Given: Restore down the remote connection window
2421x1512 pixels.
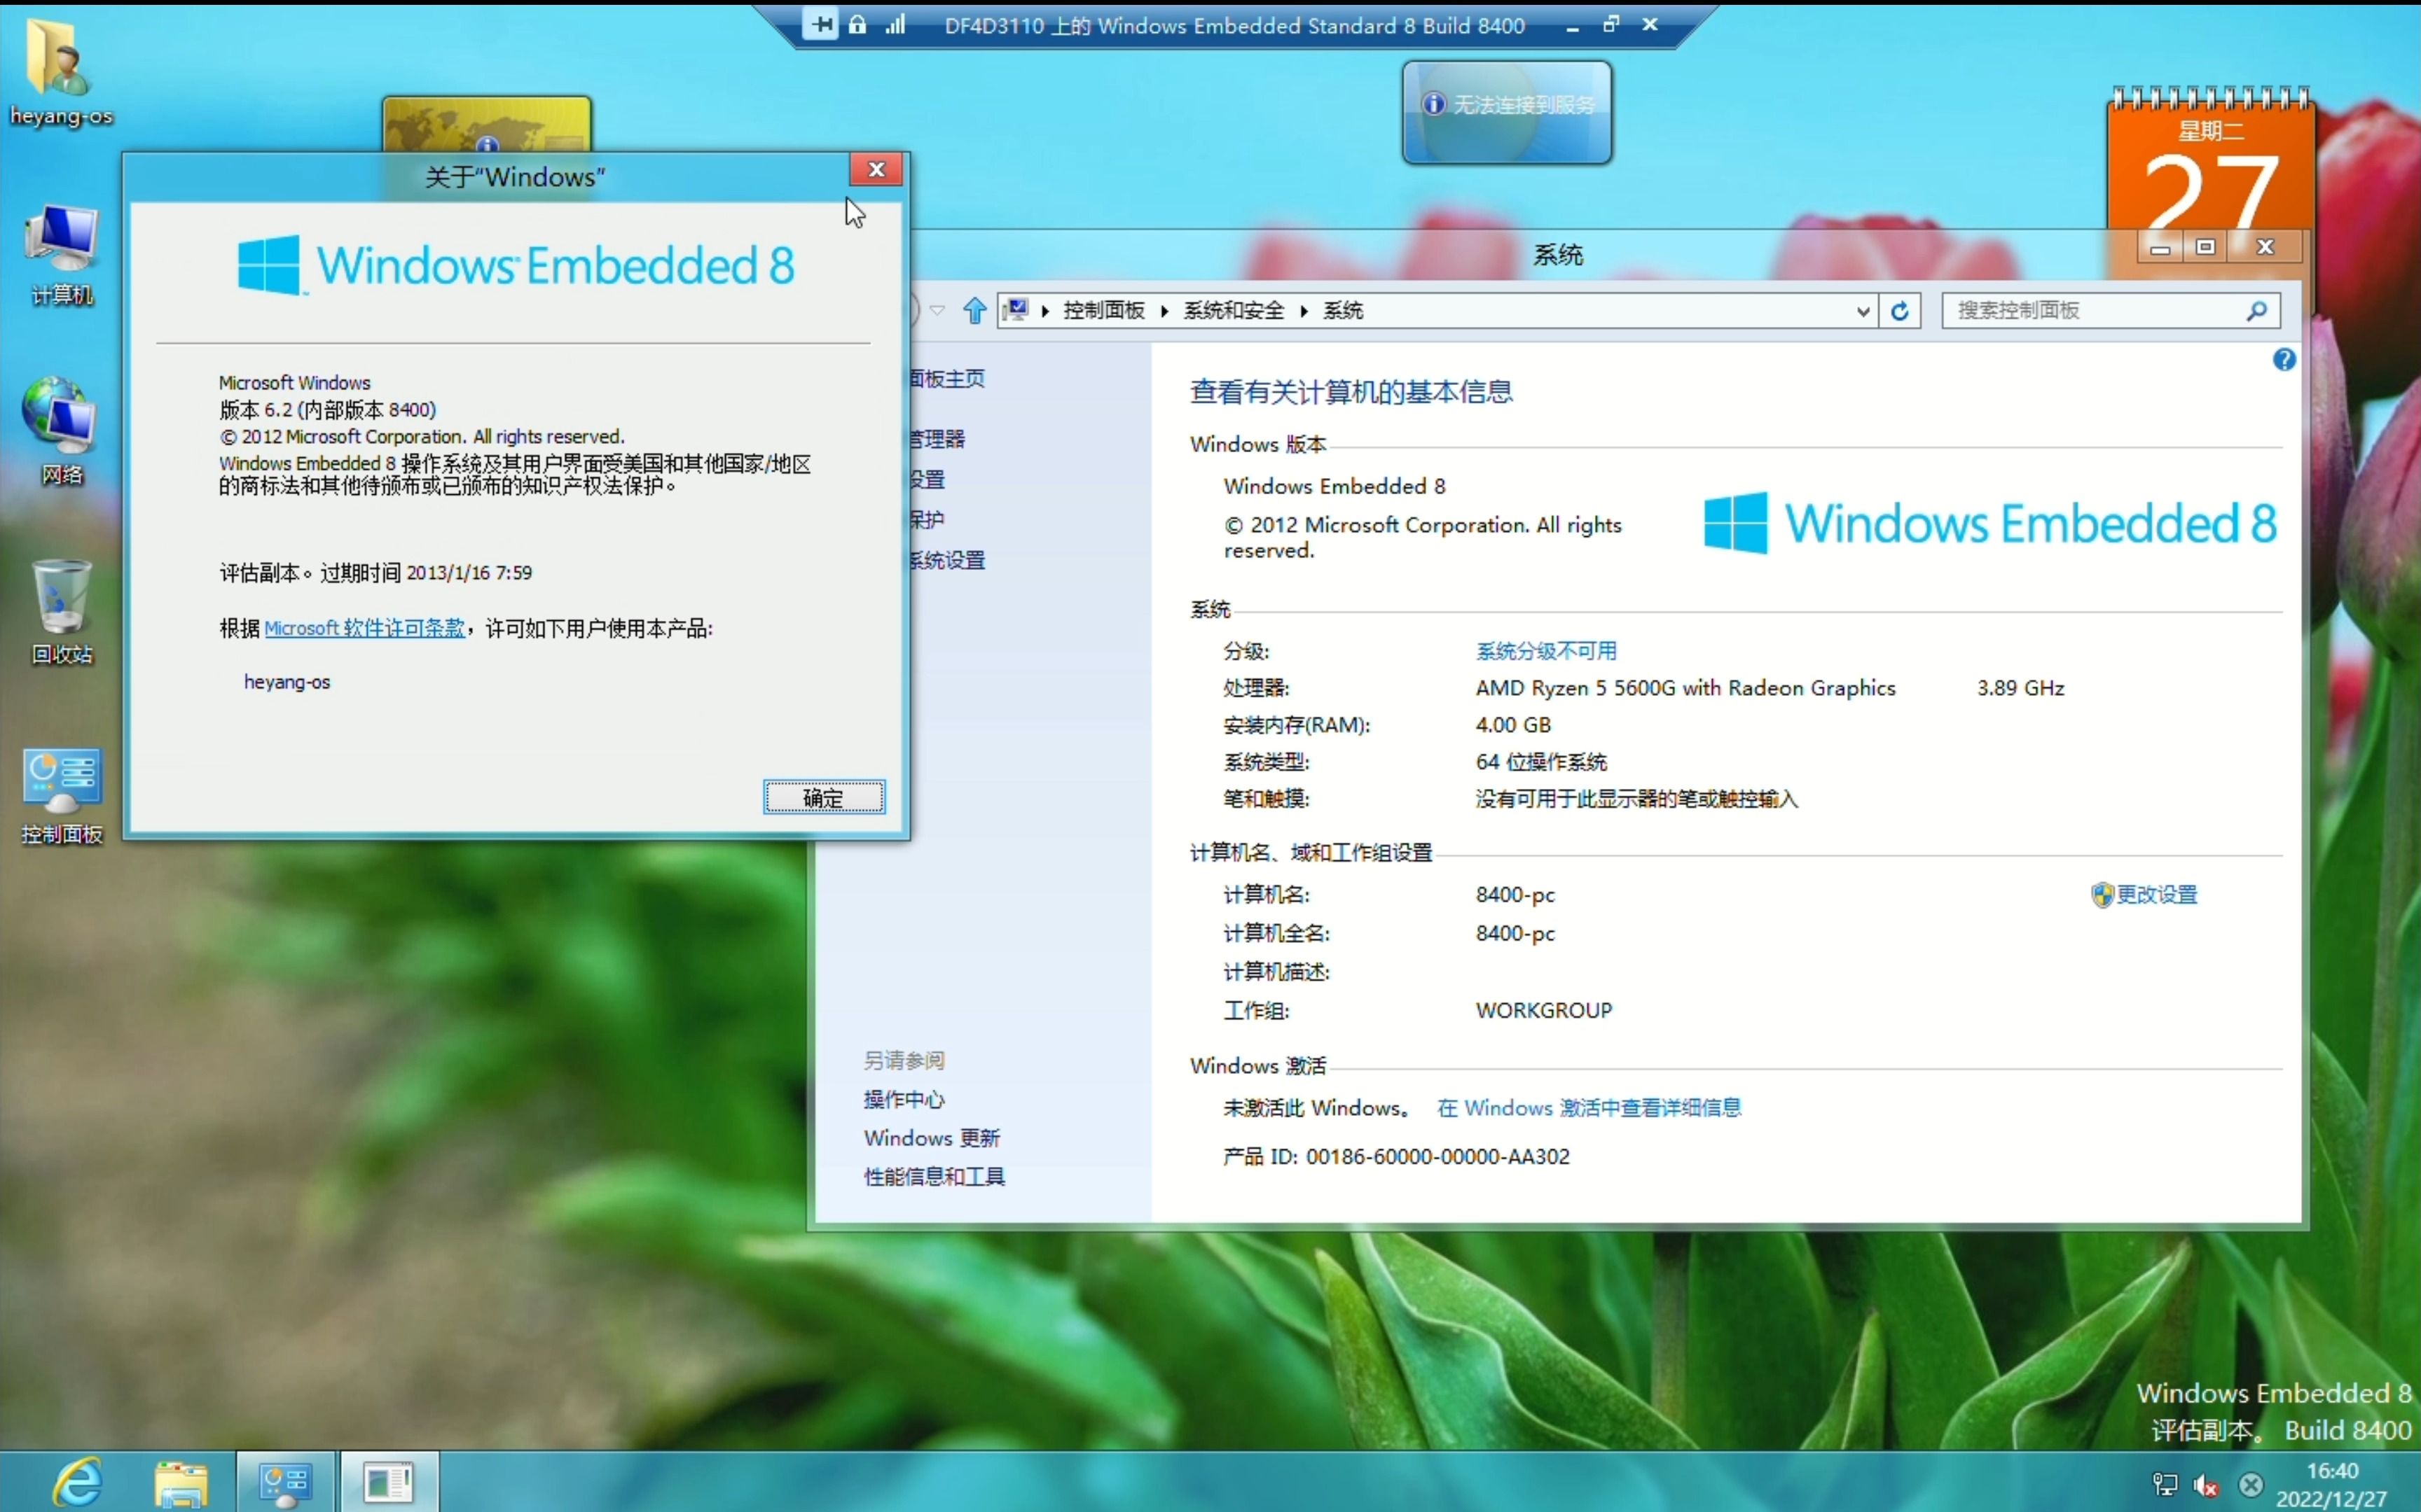Looking at the screenshot, I should click(1610, 24).
